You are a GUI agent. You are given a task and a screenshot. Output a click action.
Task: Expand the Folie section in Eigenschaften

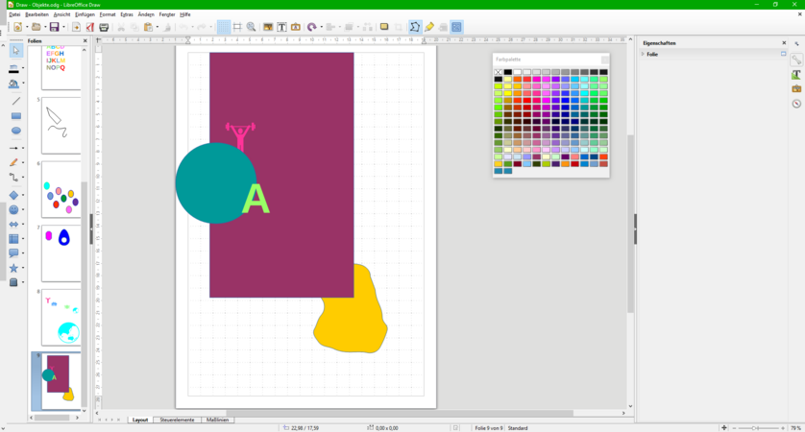(x=643, y=54)
